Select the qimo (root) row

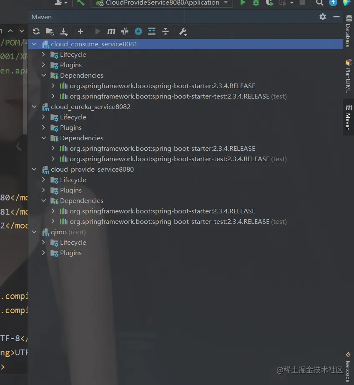tap(185, 232)
